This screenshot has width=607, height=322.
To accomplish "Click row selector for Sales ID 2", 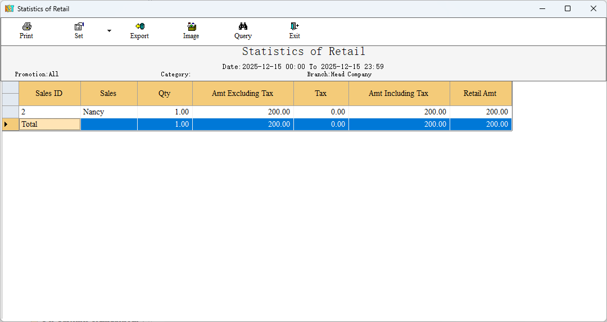I will [10, 112].
